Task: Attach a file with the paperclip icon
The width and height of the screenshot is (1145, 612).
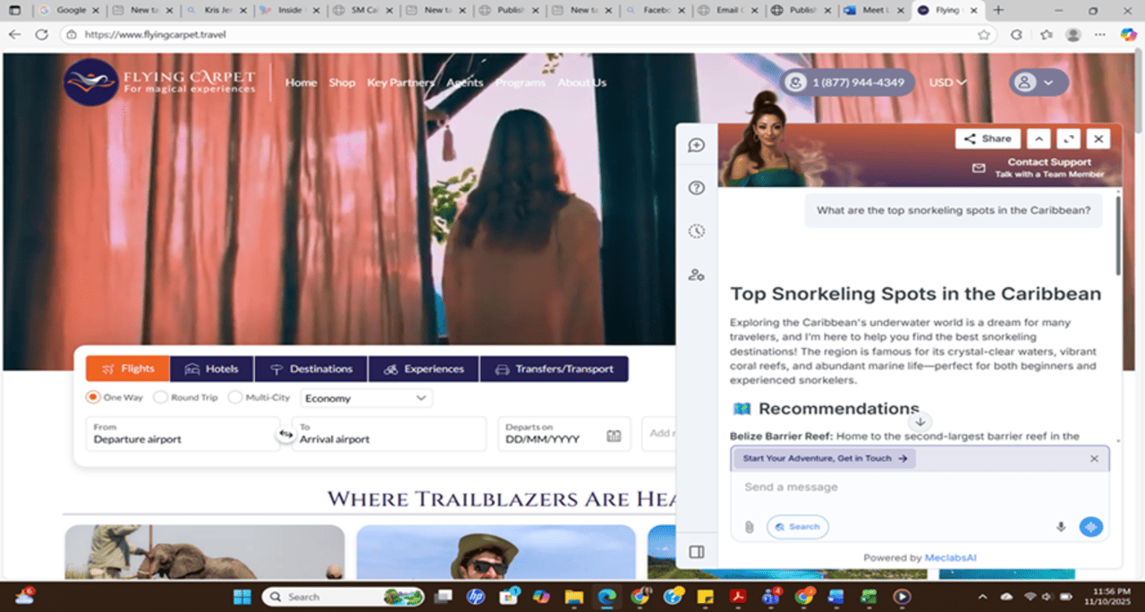Action: [750, 527]
